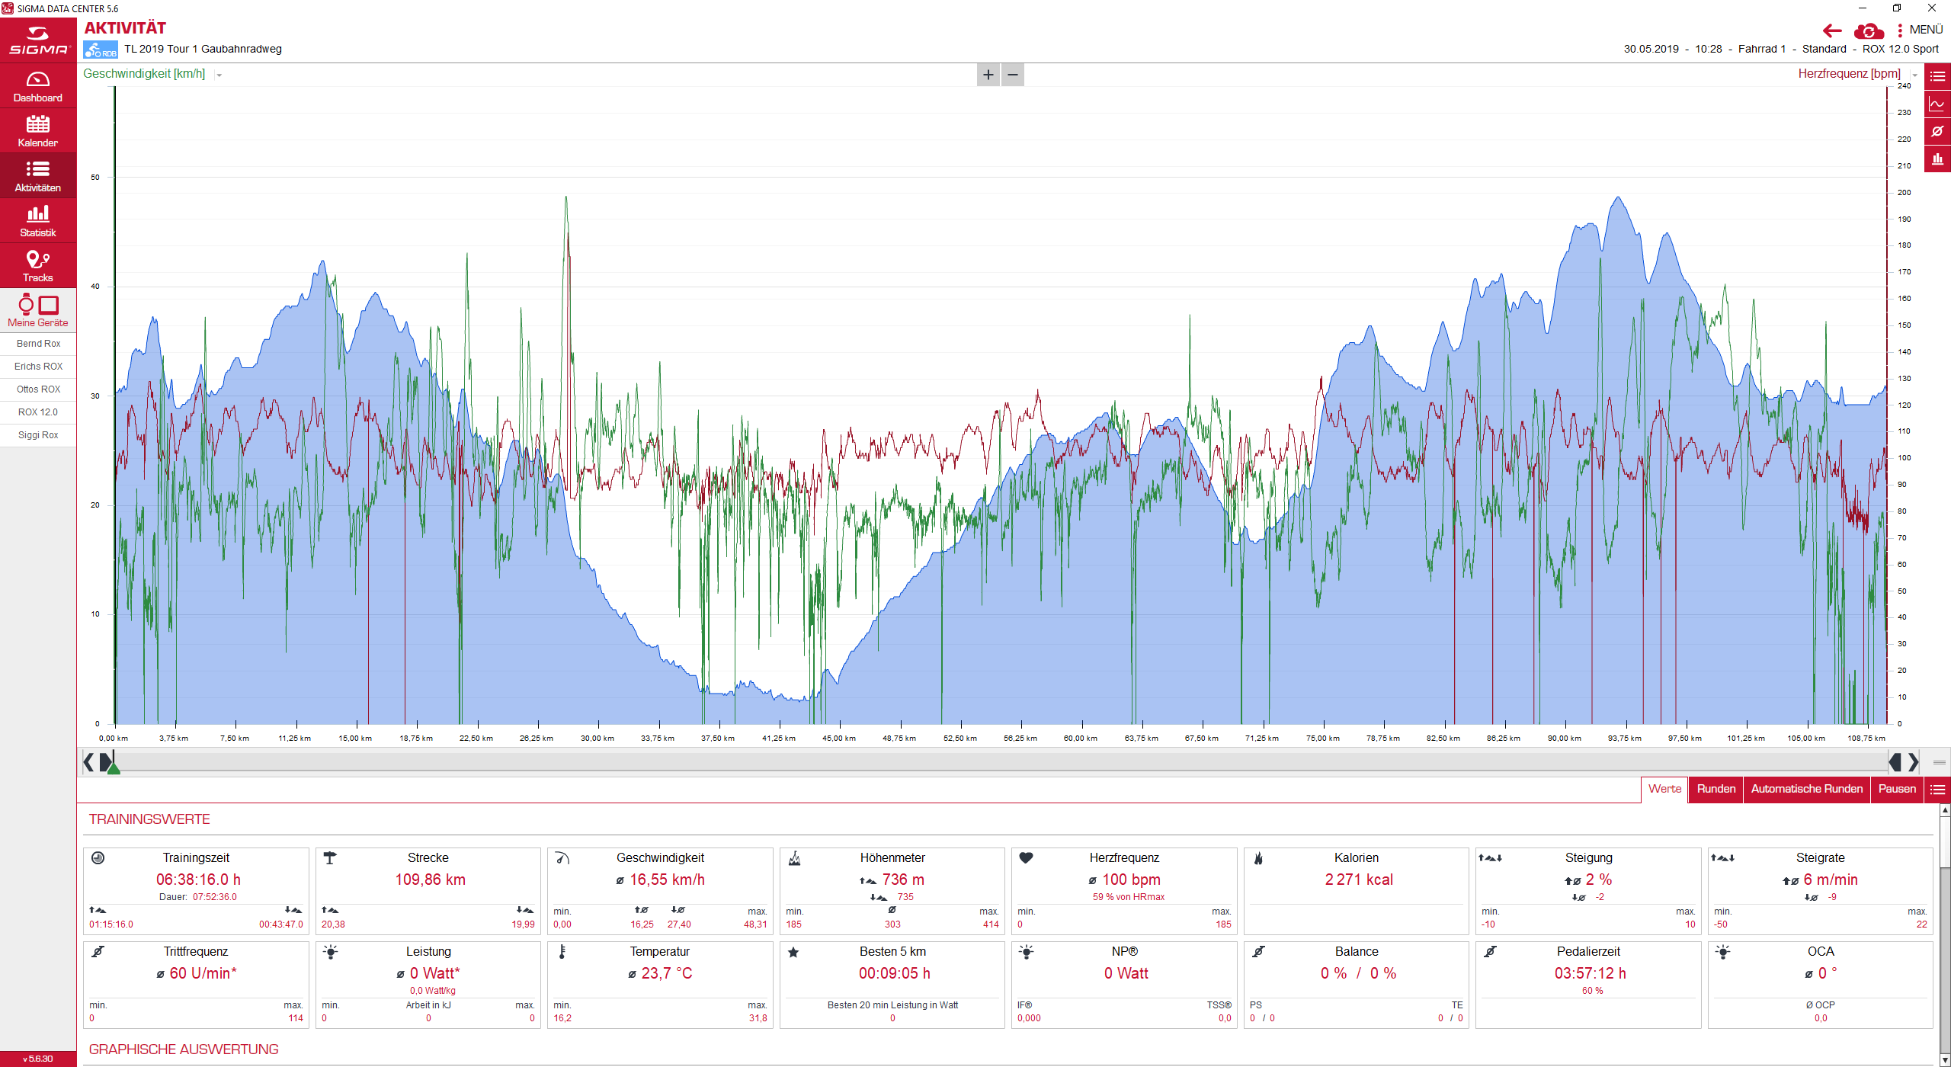Click the green chart position marker

(x=114, y=769)
